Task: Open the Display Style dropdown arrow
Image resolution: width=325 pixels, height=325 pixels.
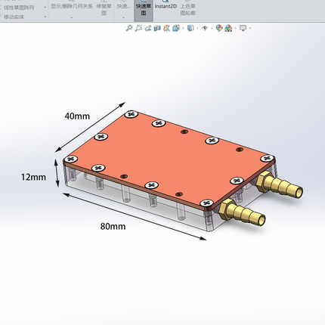Action: pos(197,28)
